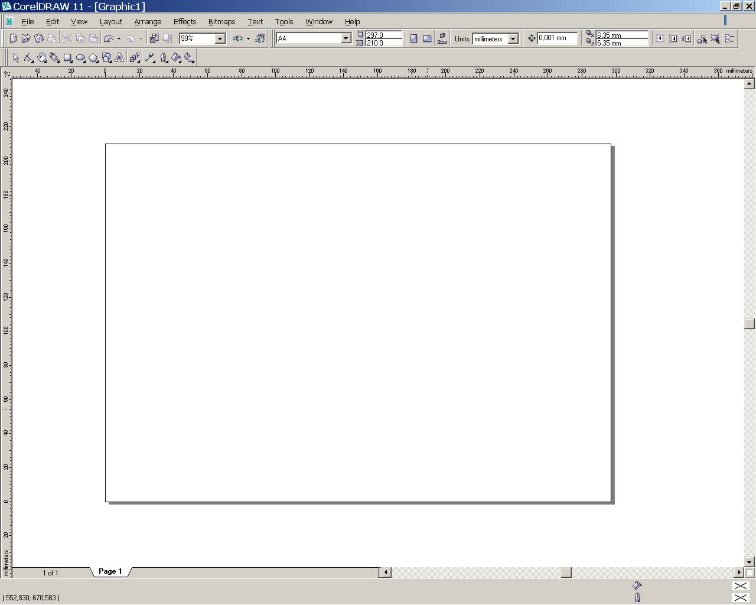Click the Application Launcher icon
This screenshot has height=605, width=756.
click(238, 38)
